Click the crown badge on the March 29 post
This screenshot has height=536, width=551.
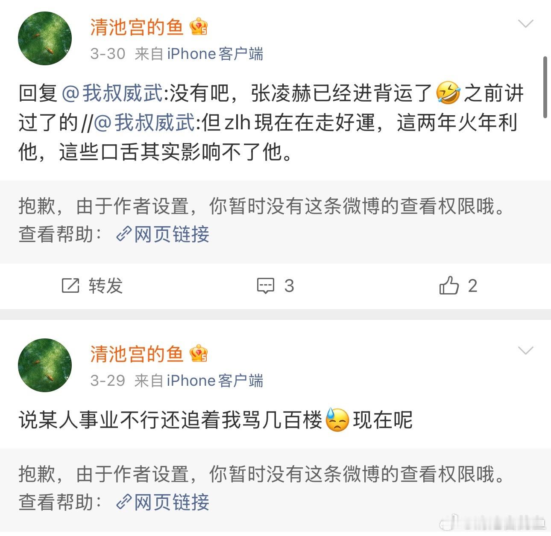tap(197, 353)
